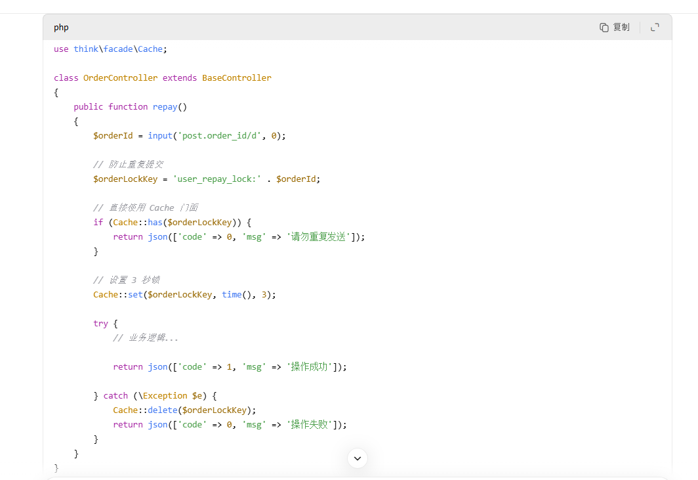Click the 设置 3 秒锁 comment
This screenshot has width=698, height=480.
(127, 280)
